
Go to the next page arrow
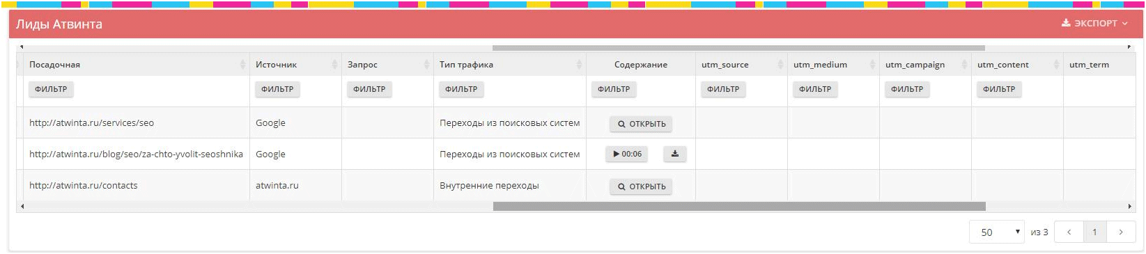click(x=1120, y=232)
